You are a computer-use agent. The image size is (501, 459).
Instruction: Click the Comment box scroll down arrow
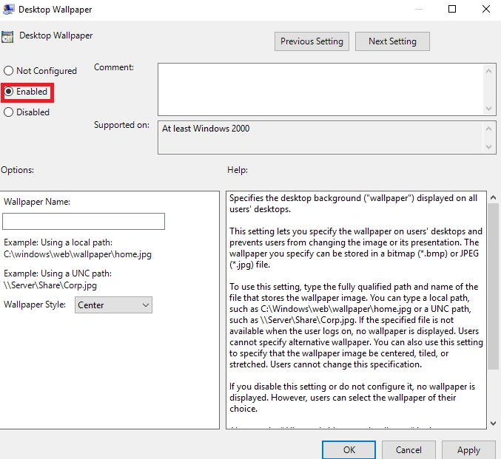[488, 109]
